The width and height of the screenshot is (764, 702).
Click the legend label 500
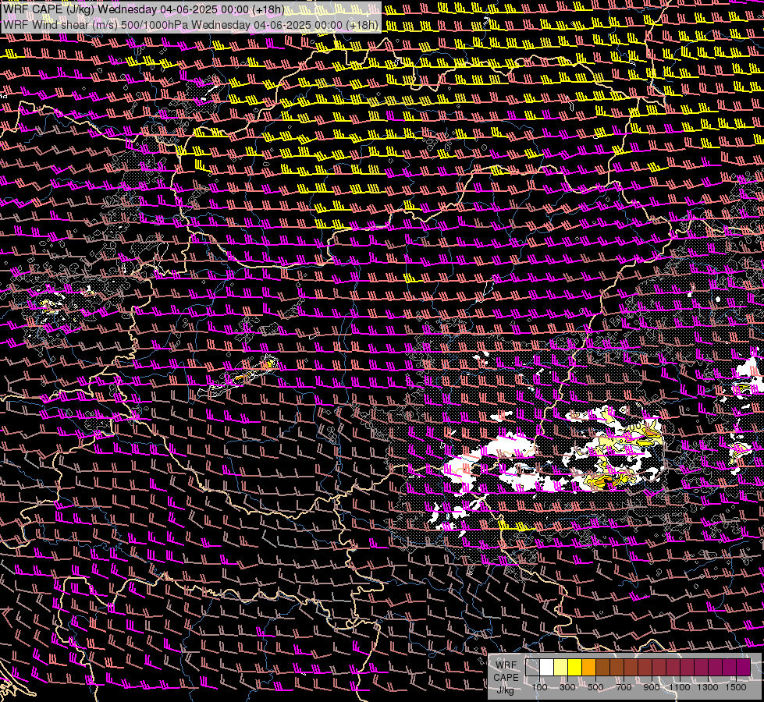point(595,687)
